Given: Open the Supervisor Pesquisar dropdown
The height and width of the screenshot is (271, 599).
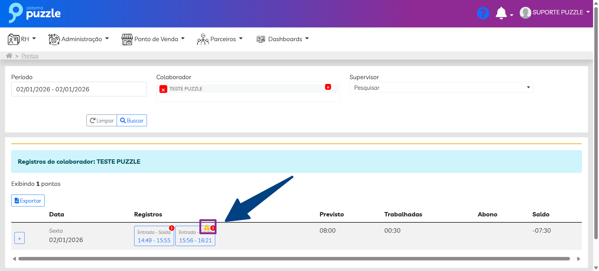Looking at the screenshot, I should [x=441, y=88].
